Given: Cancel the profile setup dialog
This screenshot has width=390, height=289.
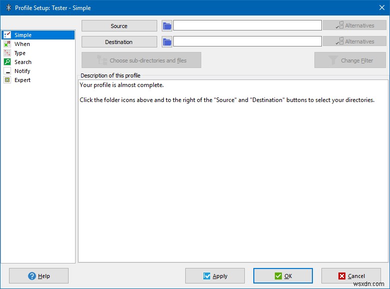Looking at the screenshot, I should (351, 276).
